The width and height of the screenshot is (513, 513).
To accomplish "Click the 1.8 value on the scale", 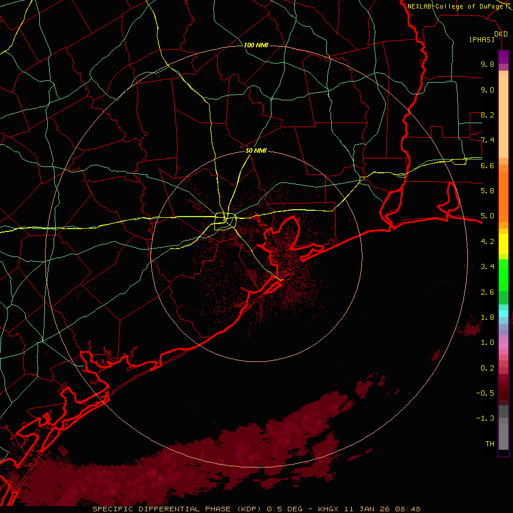I will click(487, 317).
